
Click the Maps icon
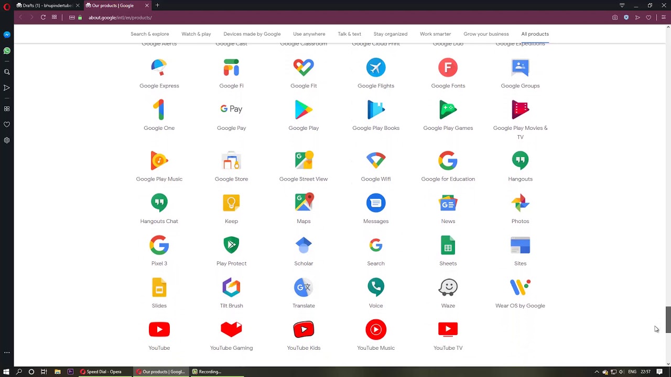coord(304,203)
